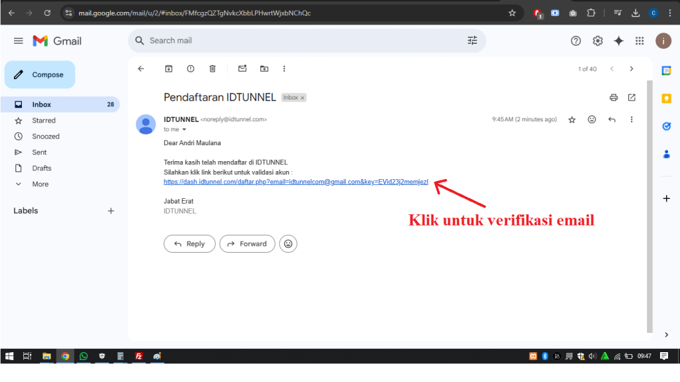Bookmark this page with star icon
This screenshot has height=382, width=680.
pyautogui.click(x=512, y=13)
